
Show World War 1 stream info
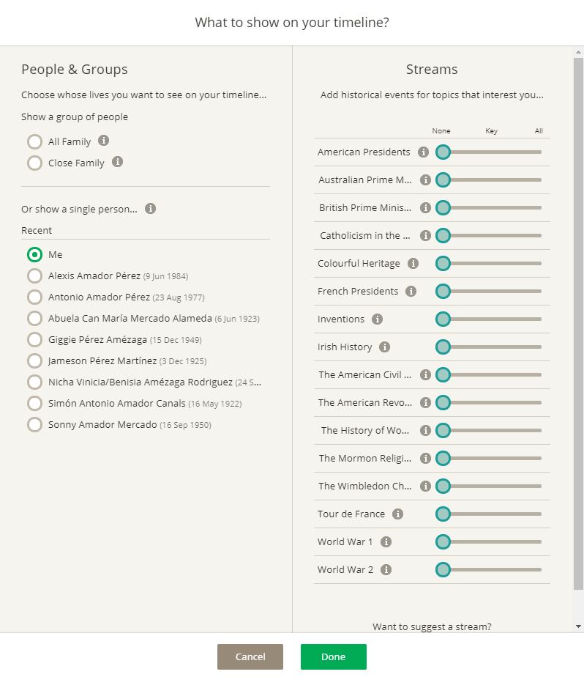click(x=386, y=542)
